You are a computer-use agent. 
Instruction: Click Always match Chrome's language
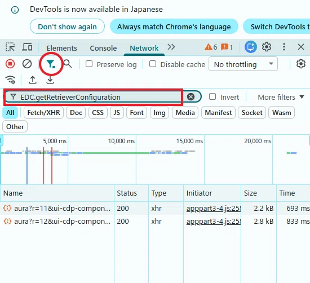tap(174, 26)
